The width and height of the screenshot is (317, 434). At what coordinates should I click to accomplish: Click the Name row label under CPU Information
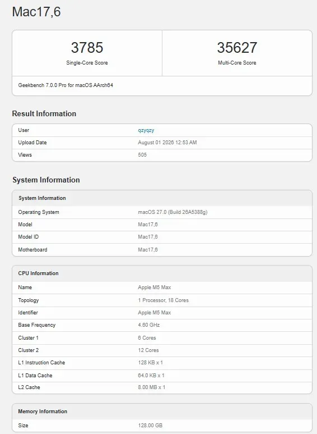pos(25,287)
